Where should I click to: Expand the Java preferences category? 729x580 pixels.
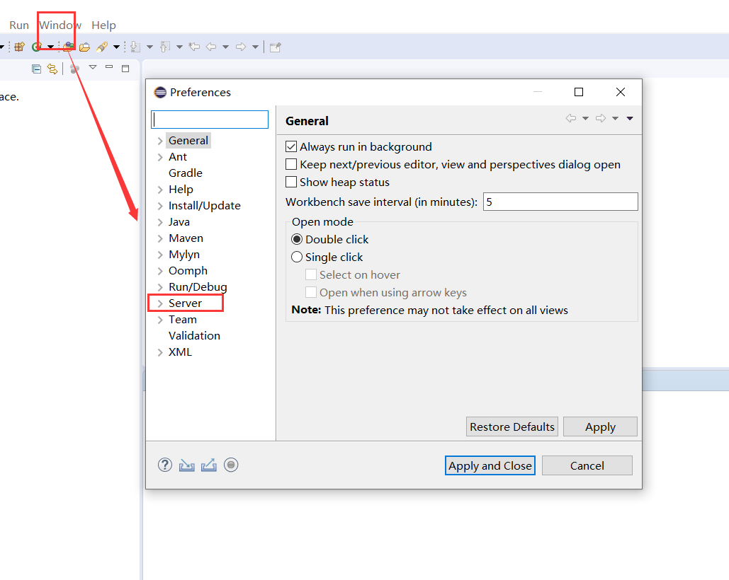click(x=159, y=221)
